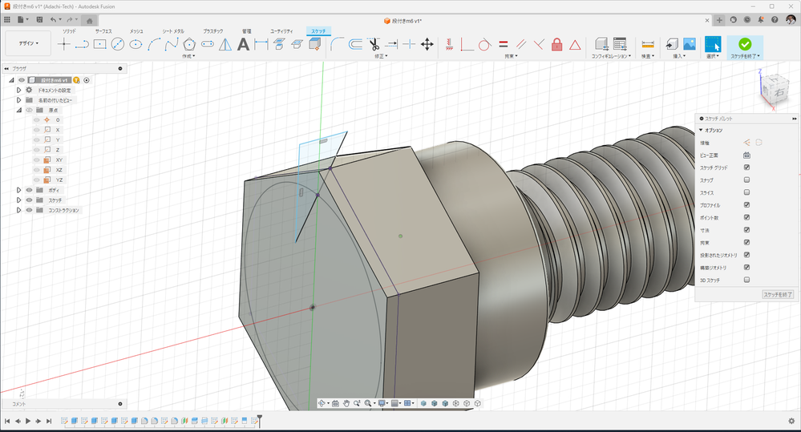The width and height of the screenshot is (801, 432).
Task: Click the Home button
Action: [x=89, y=20]
